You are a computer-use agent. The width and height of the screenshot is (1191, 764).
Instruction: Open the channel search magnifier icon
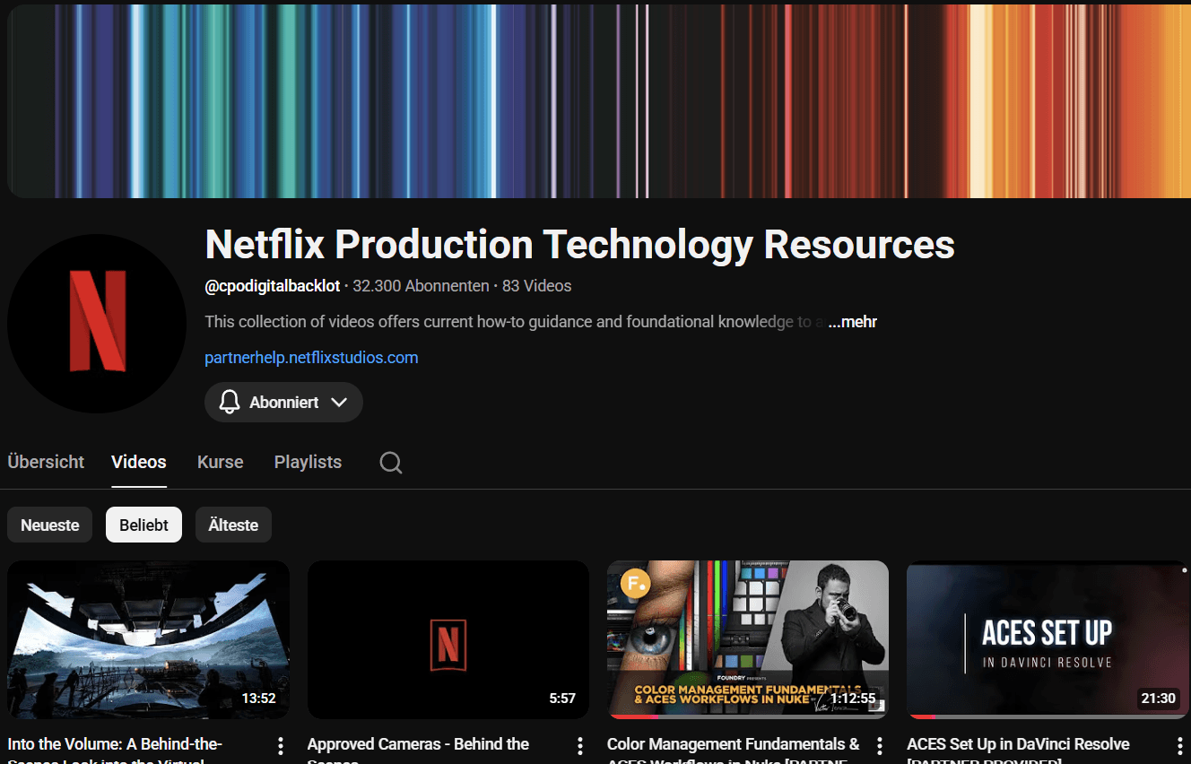390,463
